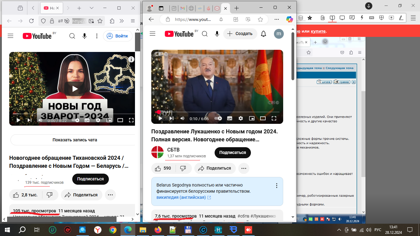
Task: Click the Войти sign-in button
Action: 118,36
